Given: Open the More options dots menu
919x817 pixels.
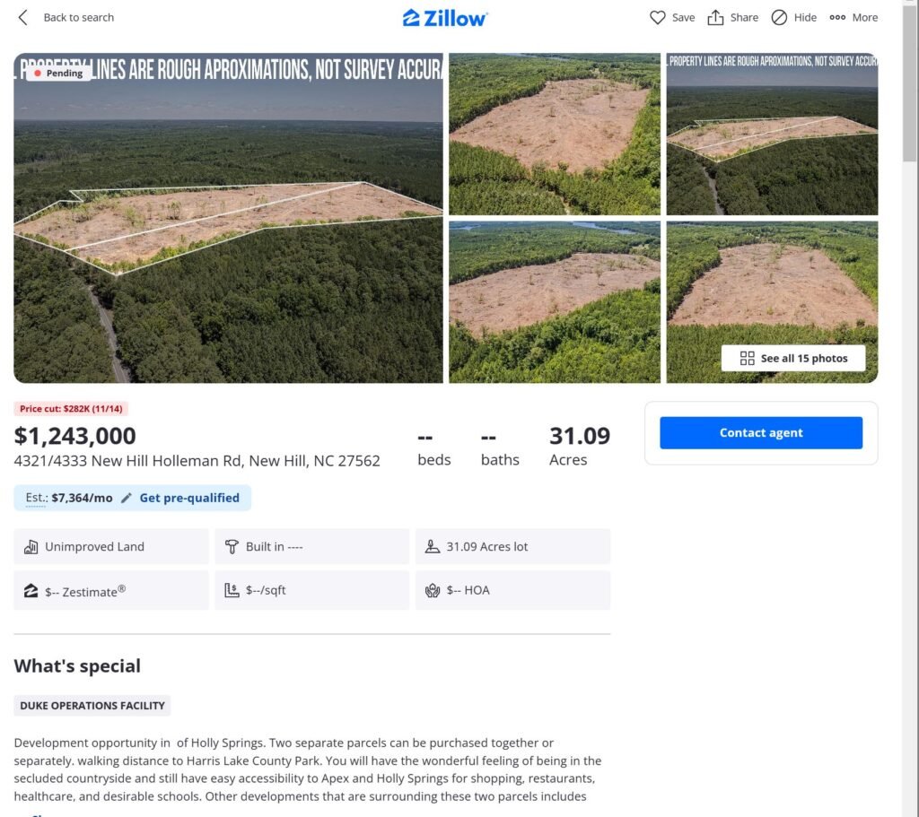Looking at the screenshot, I should (x=837, y=17).
